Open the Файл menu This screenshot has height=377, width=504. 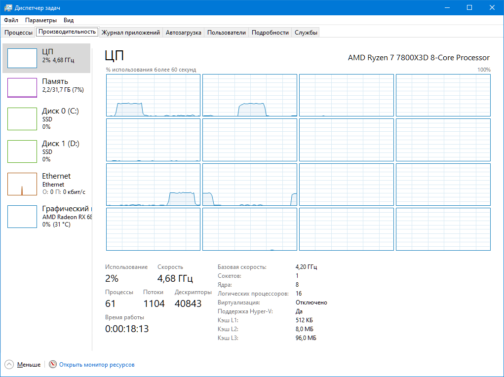[x=11, y=20]
